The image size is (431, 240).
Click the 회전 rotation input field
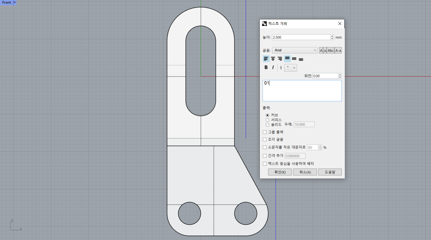[325, 76]
